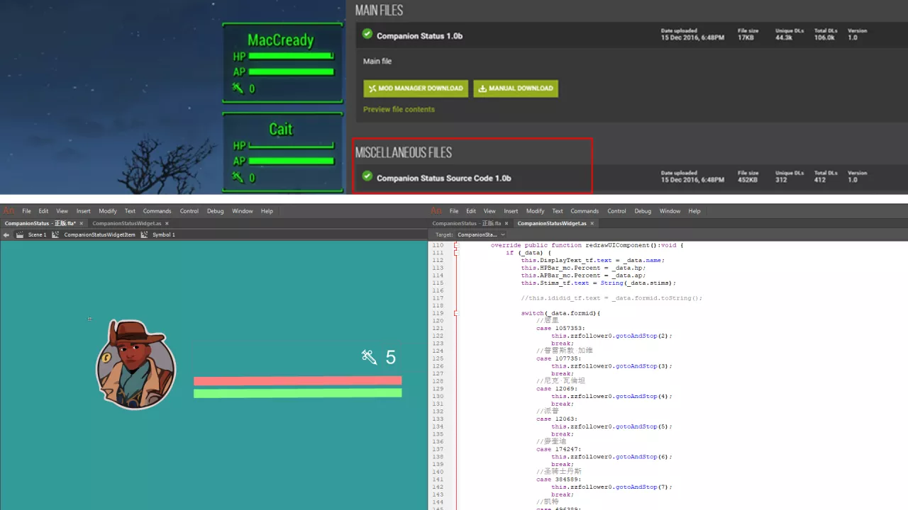Click the Manual Download button
Screen dimensions: 908x510
click(516, 89)
